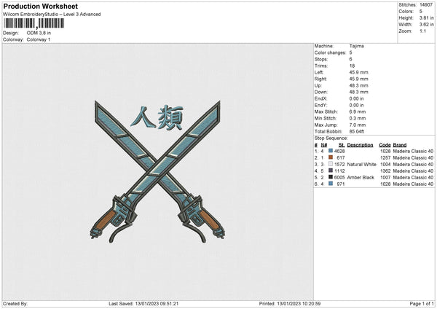Click the blue swatch beside stitch count 4628
This screenshot has width=437, height=309.
pyautogui.click(x=331, y=151)
